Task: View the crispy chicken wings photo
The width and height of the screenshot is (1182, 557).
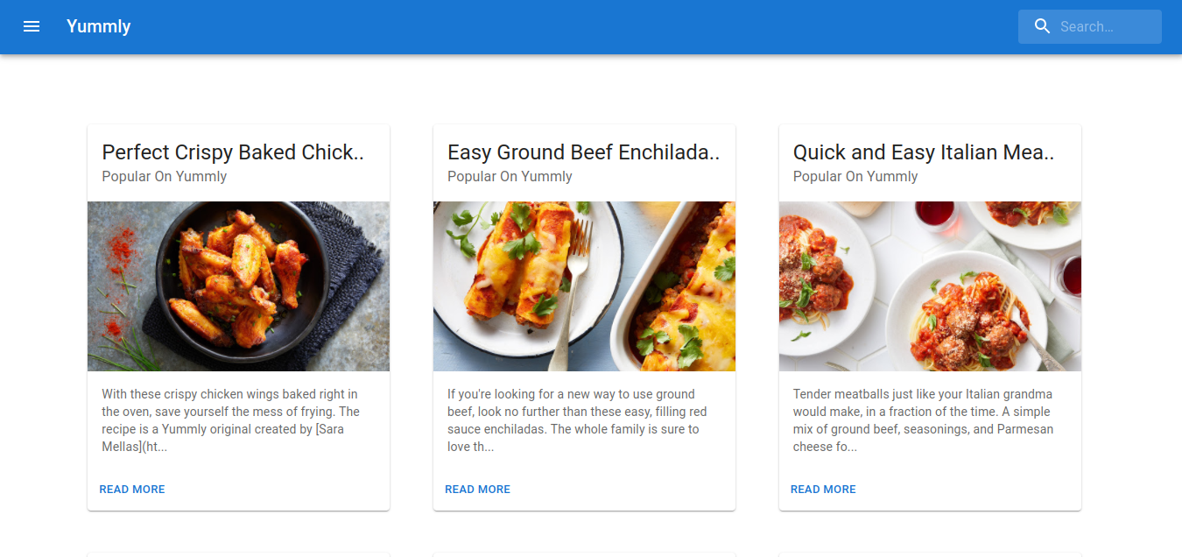Action: (238, 286)
